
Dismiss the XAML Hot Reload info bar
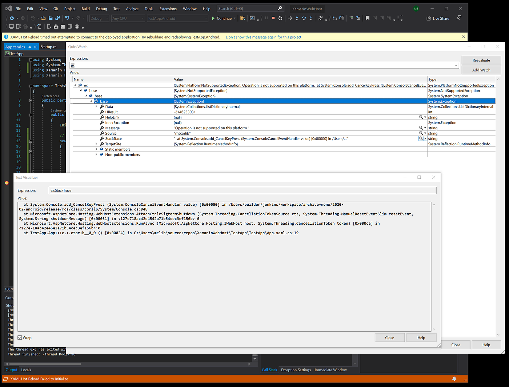tap(464, 37)
